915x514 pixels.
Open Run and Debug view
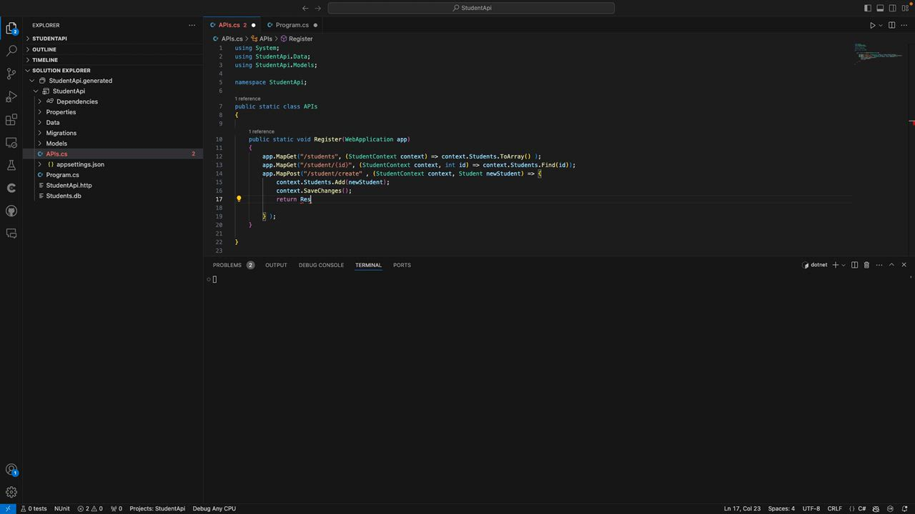11,96
